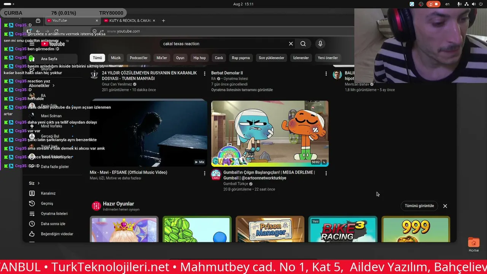Screen dimensions: 487x274
Task: Open the Home folder on the desktop
Action: pyautogui.click(x=474, y=245)
